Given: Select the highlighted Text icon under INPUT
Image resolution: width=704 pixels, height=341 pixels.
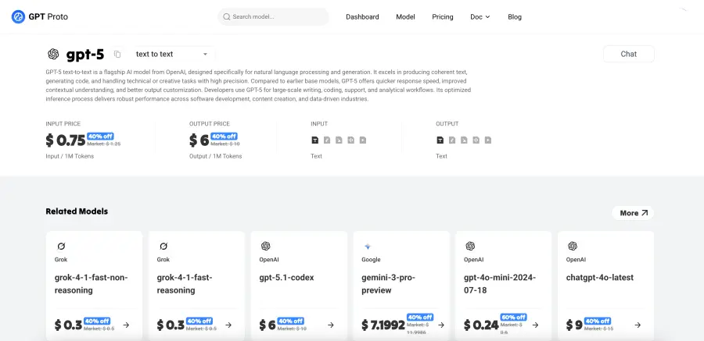Looking at the screenshot, I should [x=315, y=140].
